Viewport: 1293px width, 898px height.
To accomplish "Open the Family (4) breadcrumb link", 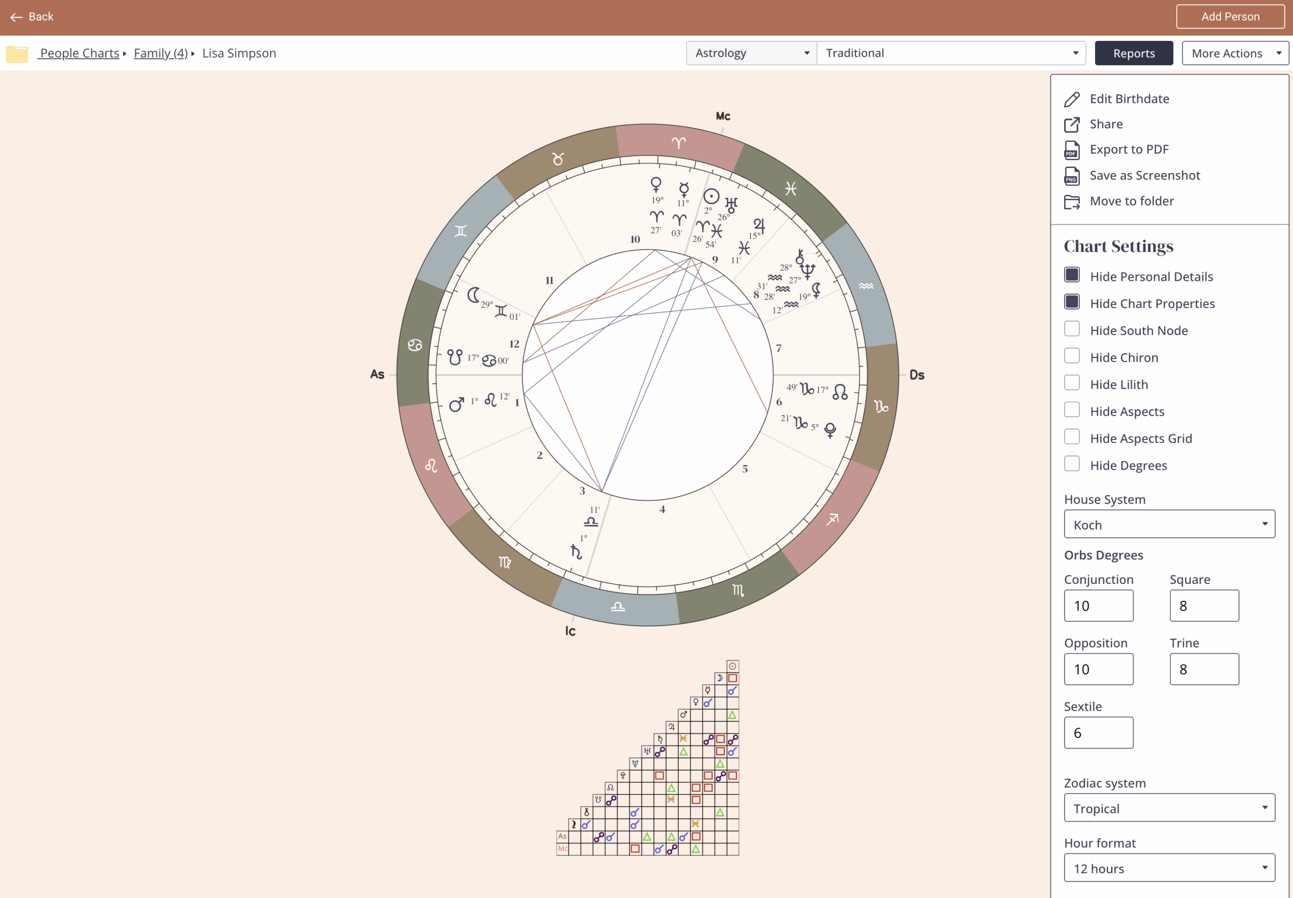I will (160, 53).
